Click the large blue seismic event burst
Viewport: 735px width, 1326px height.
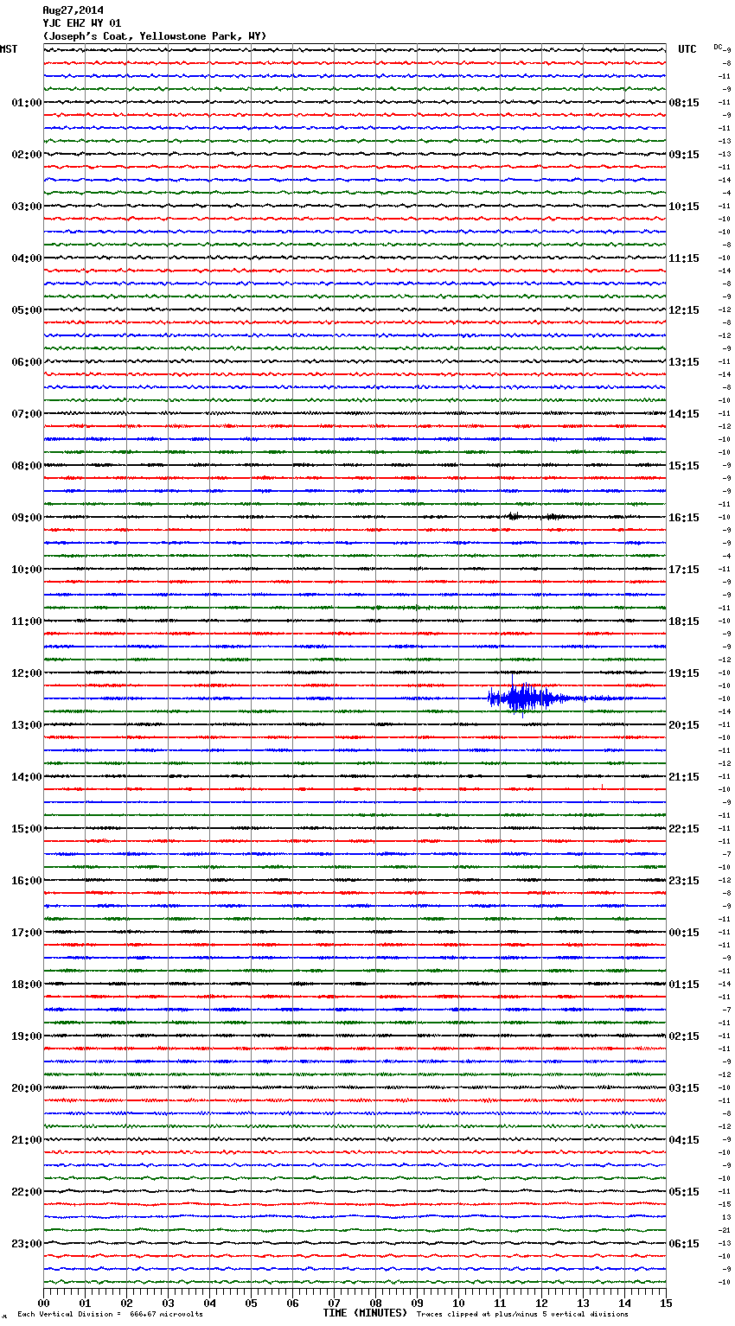(527, 698)
